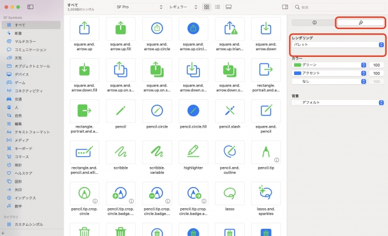
Task: Select the pencil.tip symbol
Action: click(x=266, y=152)
